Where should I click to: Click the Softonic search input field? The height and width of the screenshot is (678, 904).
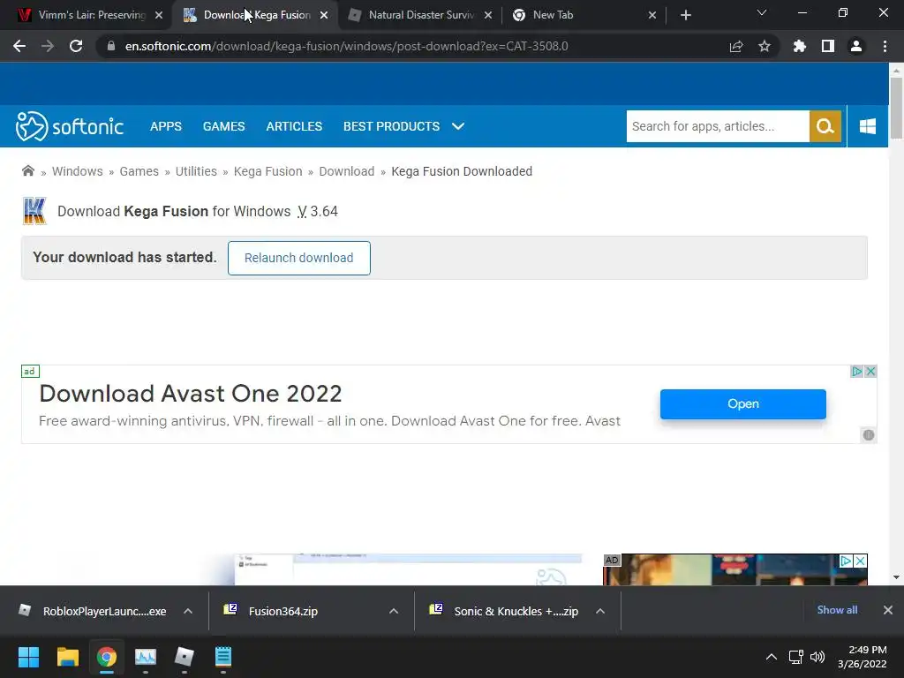[718, 126]
